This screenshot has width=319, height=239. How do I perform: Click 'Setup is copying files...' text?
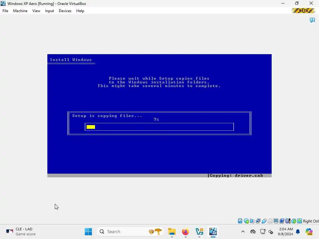tap(107, 116)
